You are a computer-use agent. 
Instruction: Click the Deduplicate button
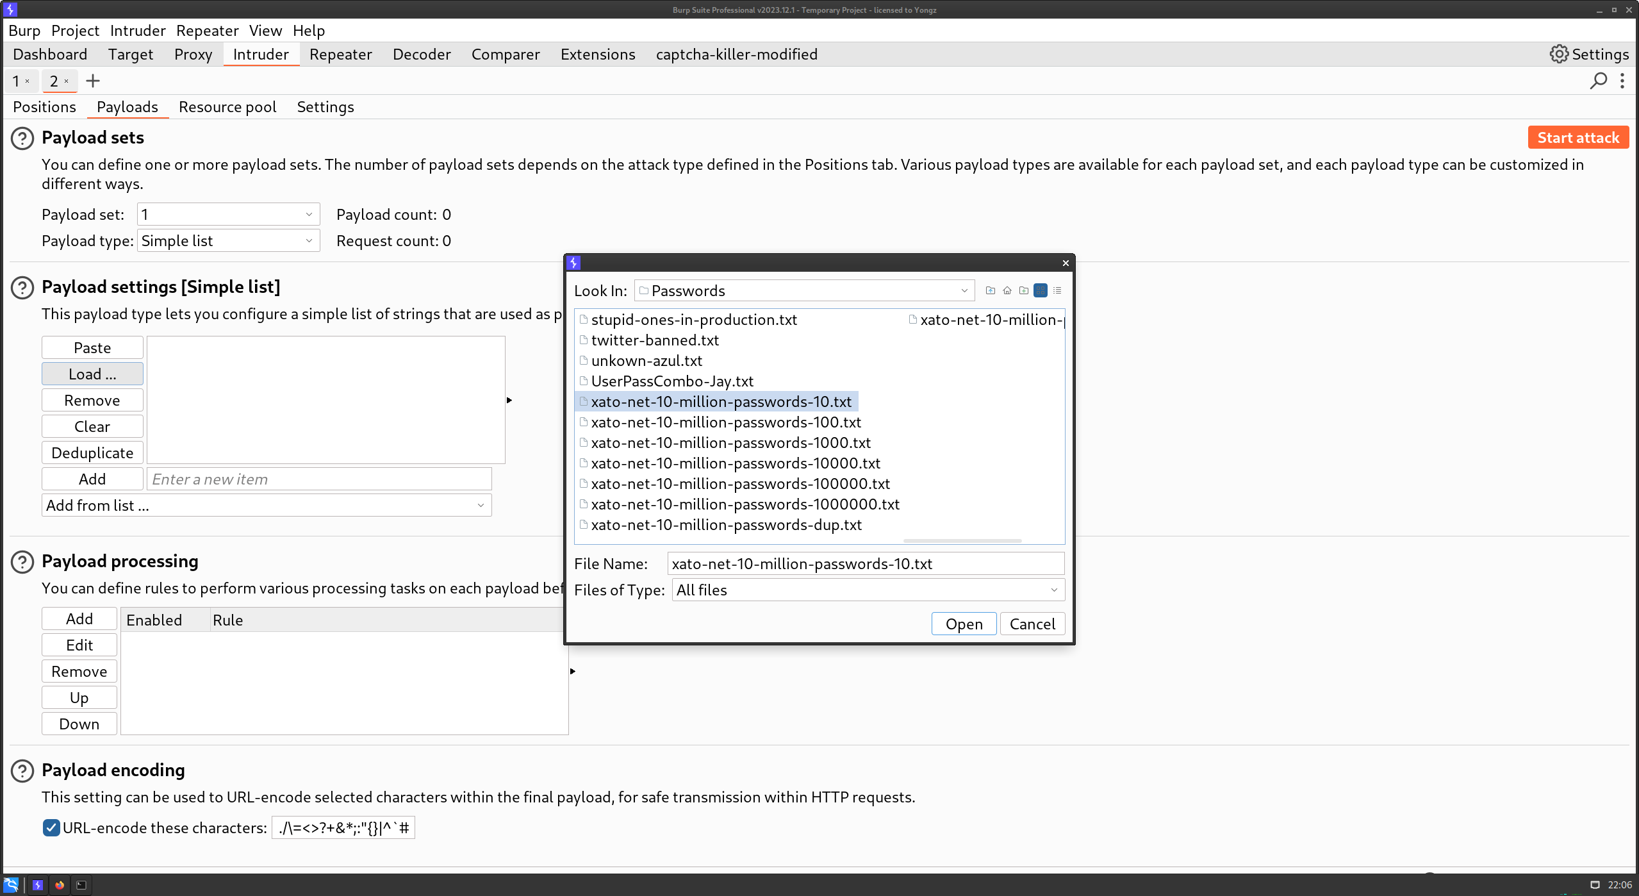click(x=92, y=453)
